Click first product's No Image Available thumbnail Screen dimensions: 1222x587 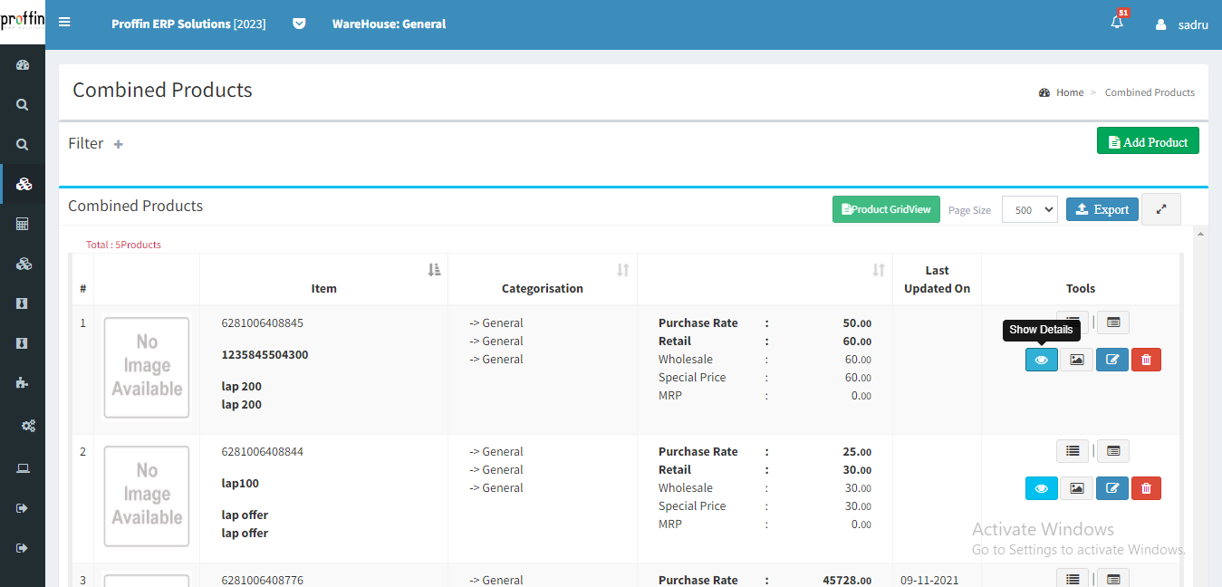[x=147, y=366]
